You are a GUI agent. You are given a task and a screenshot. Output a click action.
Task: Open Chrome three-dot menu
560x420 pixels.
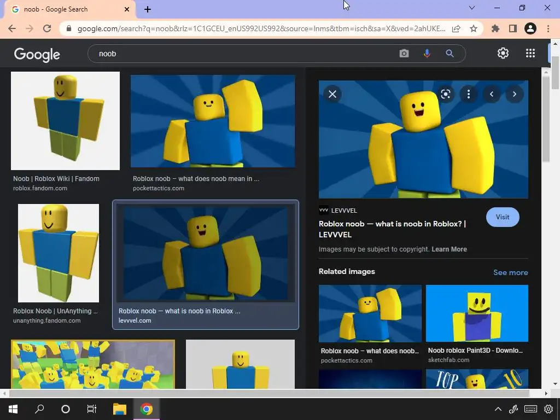point(548,28)
